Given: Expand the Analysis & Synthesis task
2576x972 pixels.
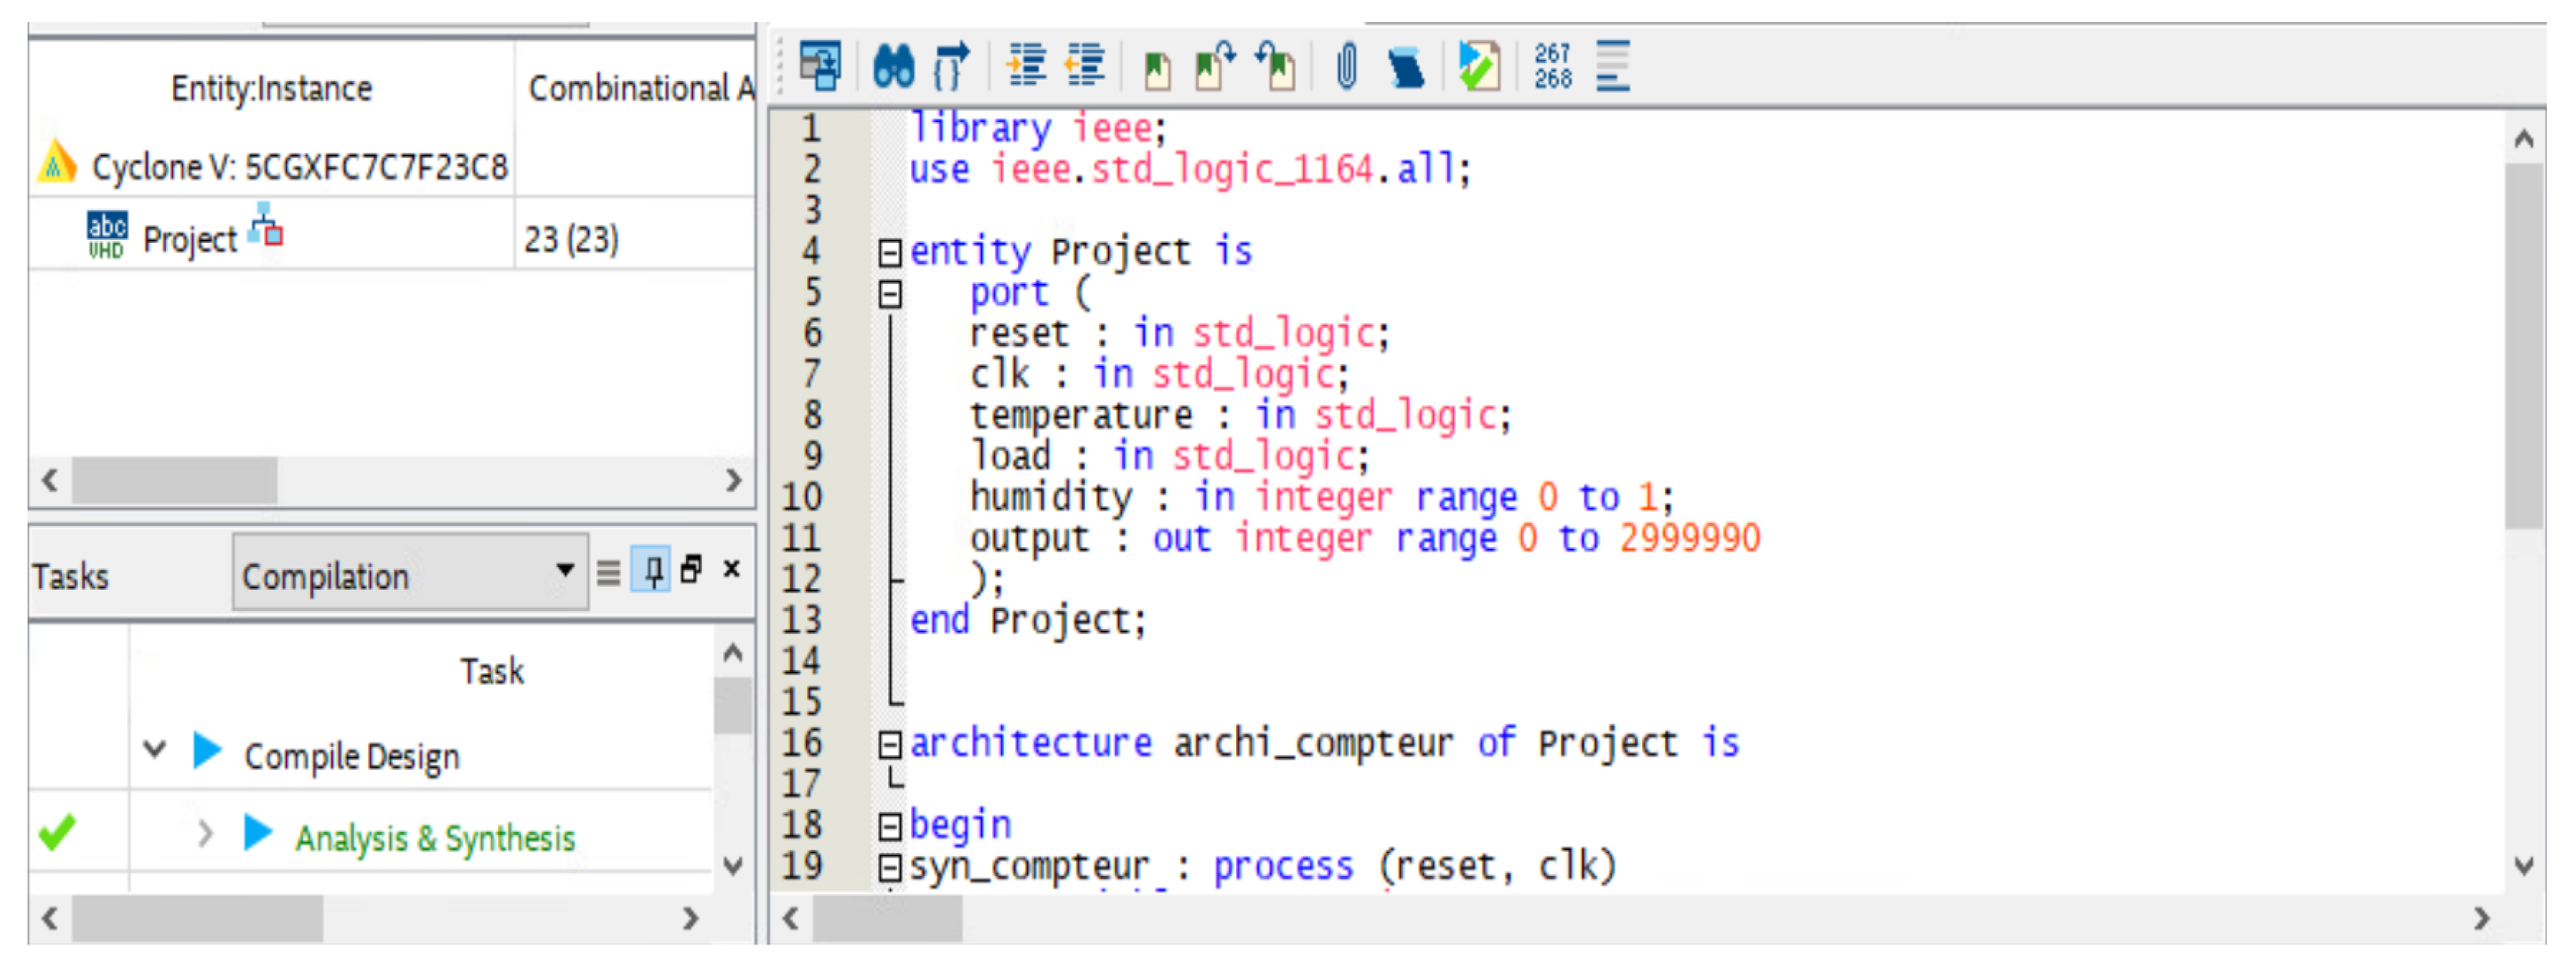Looking at the screenshot, I should (205, 833).
